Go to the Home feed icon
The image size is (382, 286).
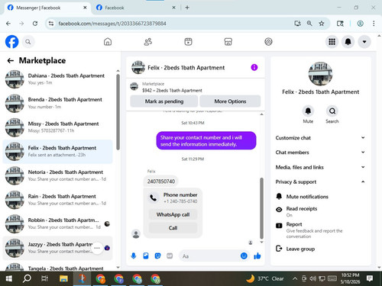click(108, 42)
